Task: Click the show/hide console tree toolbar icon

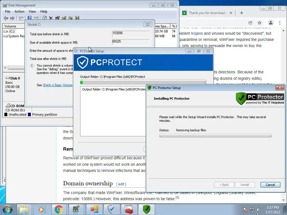Action: [x=21, y=18]
